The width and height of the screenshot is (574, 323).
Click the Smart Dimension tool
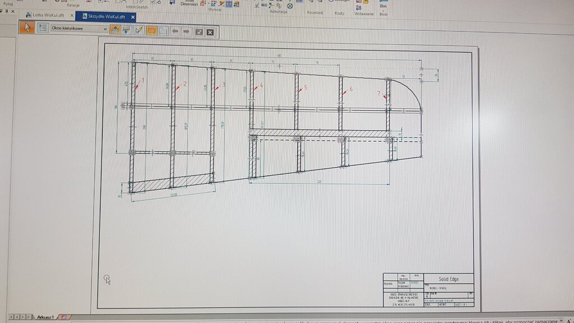click(189, 3)
